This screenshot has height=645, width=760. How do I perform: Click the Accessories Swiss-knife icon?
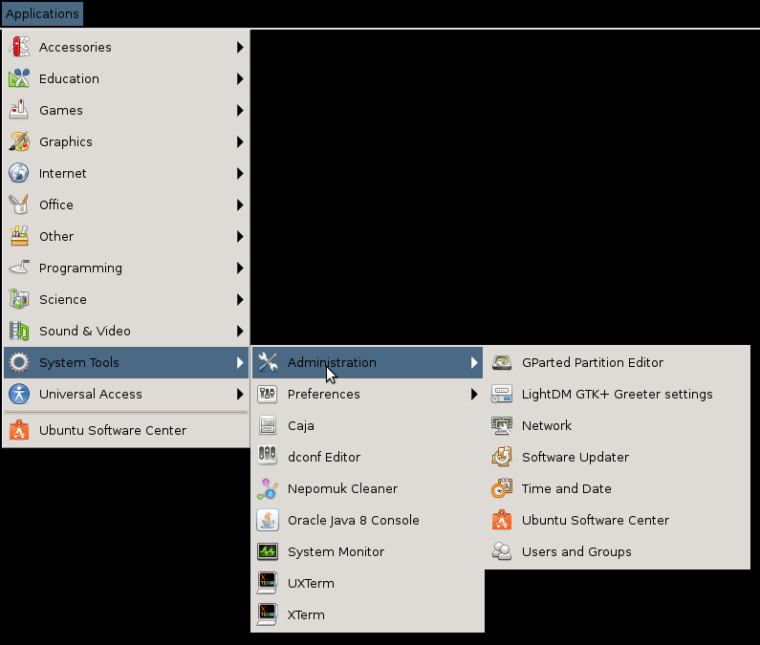[x=19, y=47]
